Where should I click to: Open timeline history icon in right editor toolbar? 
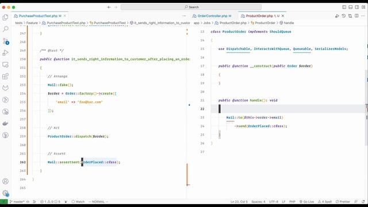pyautogui.click(x=344, y=16)
